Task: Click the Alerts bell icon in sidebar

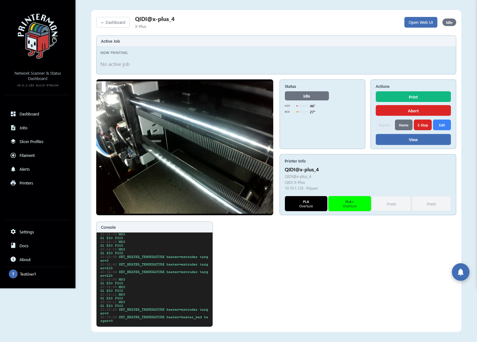Action: (13, 169)
